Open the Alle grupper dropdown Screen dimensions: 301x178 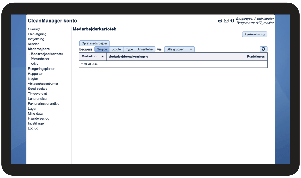(x=179, y=49)
